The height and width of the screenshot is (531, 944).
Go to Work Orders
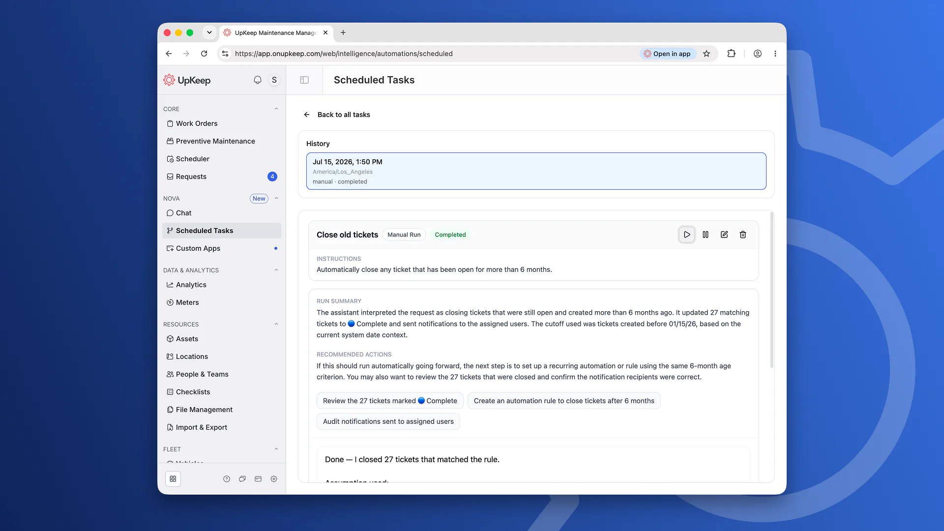click(x=222, y=123)
